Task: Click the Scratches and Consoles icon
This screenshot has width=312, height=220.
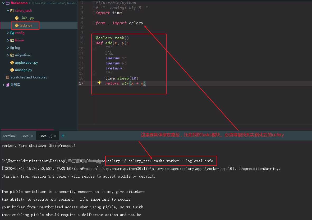Action: click(x=8, y=77)
